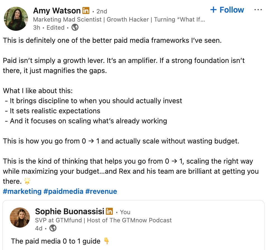Open the #revenue hashtag
The width and height of the screenshot is (267, 250).
pos(101,191)
